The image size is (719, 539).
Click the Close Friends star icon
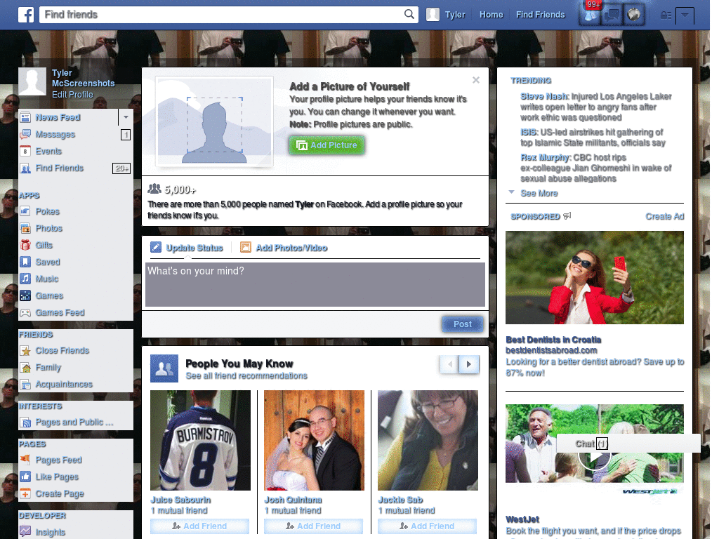pos(25,351)
